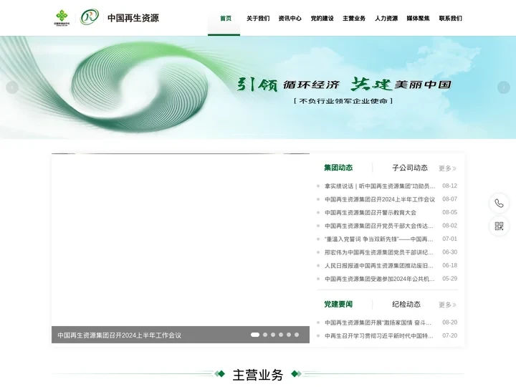Image resolution: width=516 pixels, height=387 pixels.
Task: Click date 08-07 in news list
Action: pyautogui.click(x=449, y=199)
